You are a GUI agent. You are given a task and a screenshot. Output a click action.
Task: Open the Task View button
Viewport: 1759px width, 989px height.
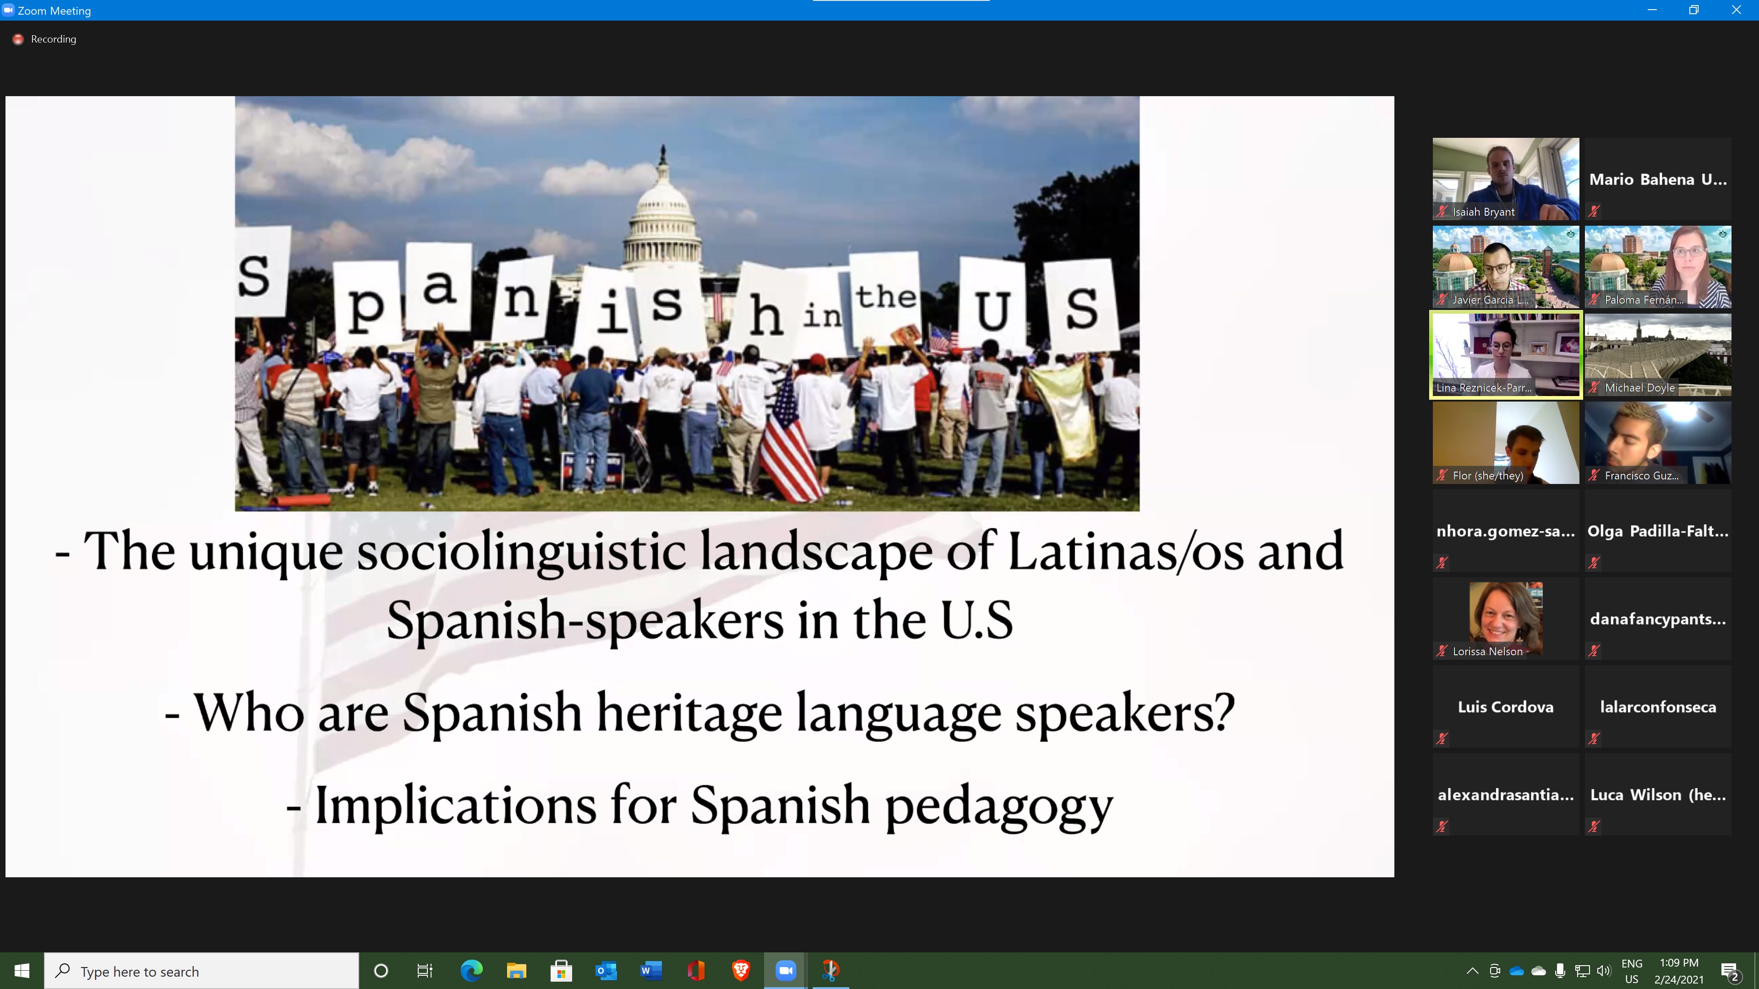point(425,971)
